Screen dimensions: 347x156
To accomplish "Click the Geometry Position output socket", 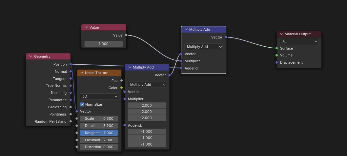I will tap(71, 64).
